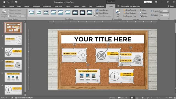The height and width of the screenshot is (99, 176).
Task: Select slide 2 Introduction thumbnail
Action: pyautogui.click(x=13, y=40)
